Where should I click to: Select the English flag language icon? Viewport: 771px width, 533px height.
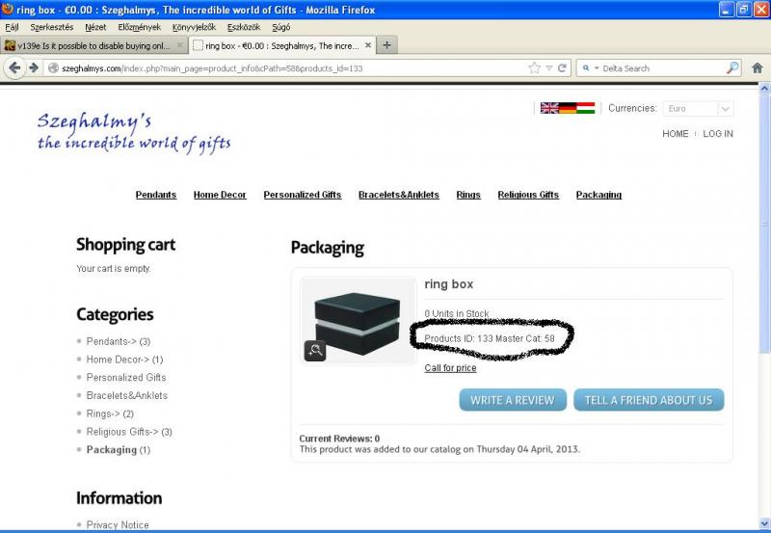point(549,108)
